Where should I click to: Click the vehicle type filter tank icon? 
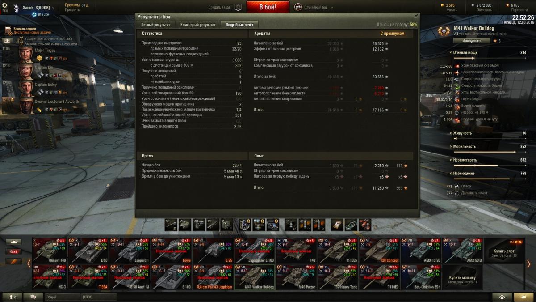(x=14, y=242)
